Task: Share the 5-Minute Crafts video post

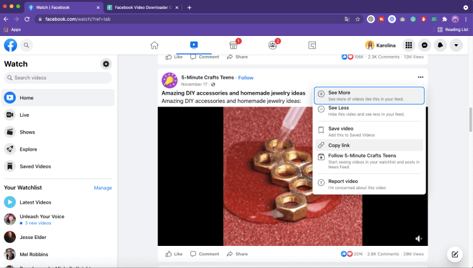Action: [237, 254]
